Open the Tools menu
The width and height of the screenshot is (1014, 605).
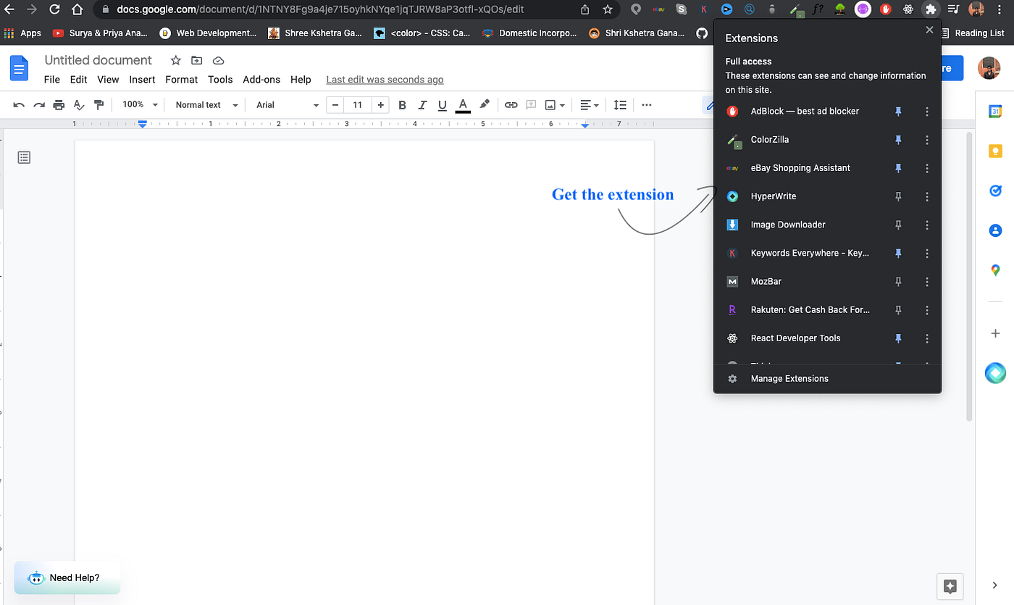220,80
